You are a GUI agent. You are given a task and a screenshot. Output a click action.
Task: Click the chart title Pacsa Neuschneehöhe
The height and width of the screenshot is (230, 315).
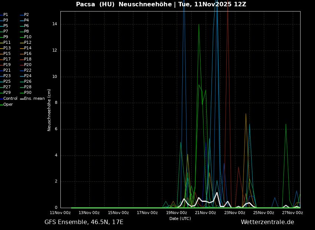click(161, 4)
